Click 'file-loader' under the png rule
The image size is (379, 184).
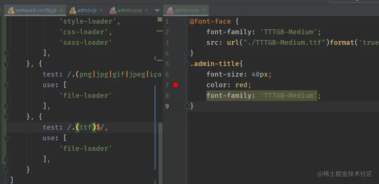click(86, 95)
